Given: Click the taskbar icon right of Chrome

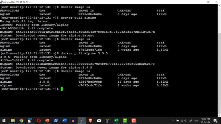Looking at the screenshot, I should tap(30, 121).
